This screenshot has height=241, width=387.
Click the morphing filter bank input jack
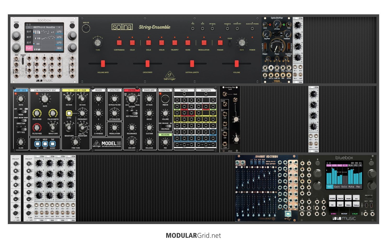[225, 94]
